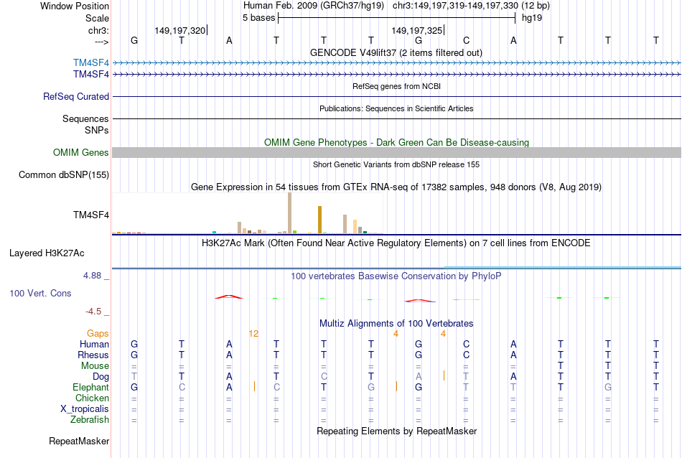Click the gray OMIM Genes item bar

pyautogui.click(x=397, y=152)
